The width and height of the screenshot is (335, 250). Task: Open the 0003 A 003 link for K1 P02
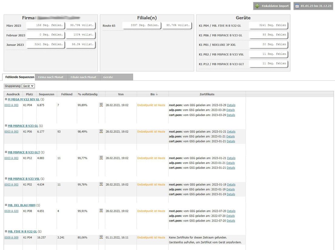click(11, 185)
